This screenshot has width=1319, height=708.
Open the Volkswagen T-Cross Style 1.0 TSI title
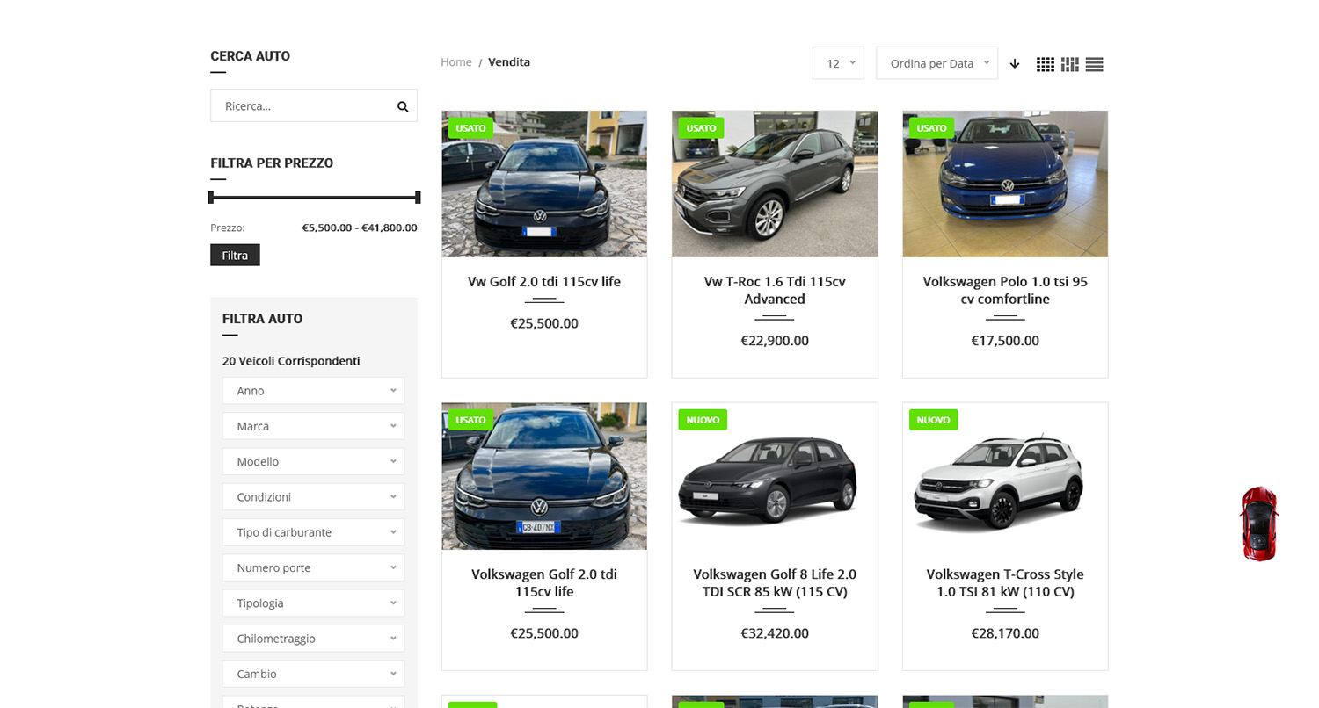click(x=1005, y=583)
